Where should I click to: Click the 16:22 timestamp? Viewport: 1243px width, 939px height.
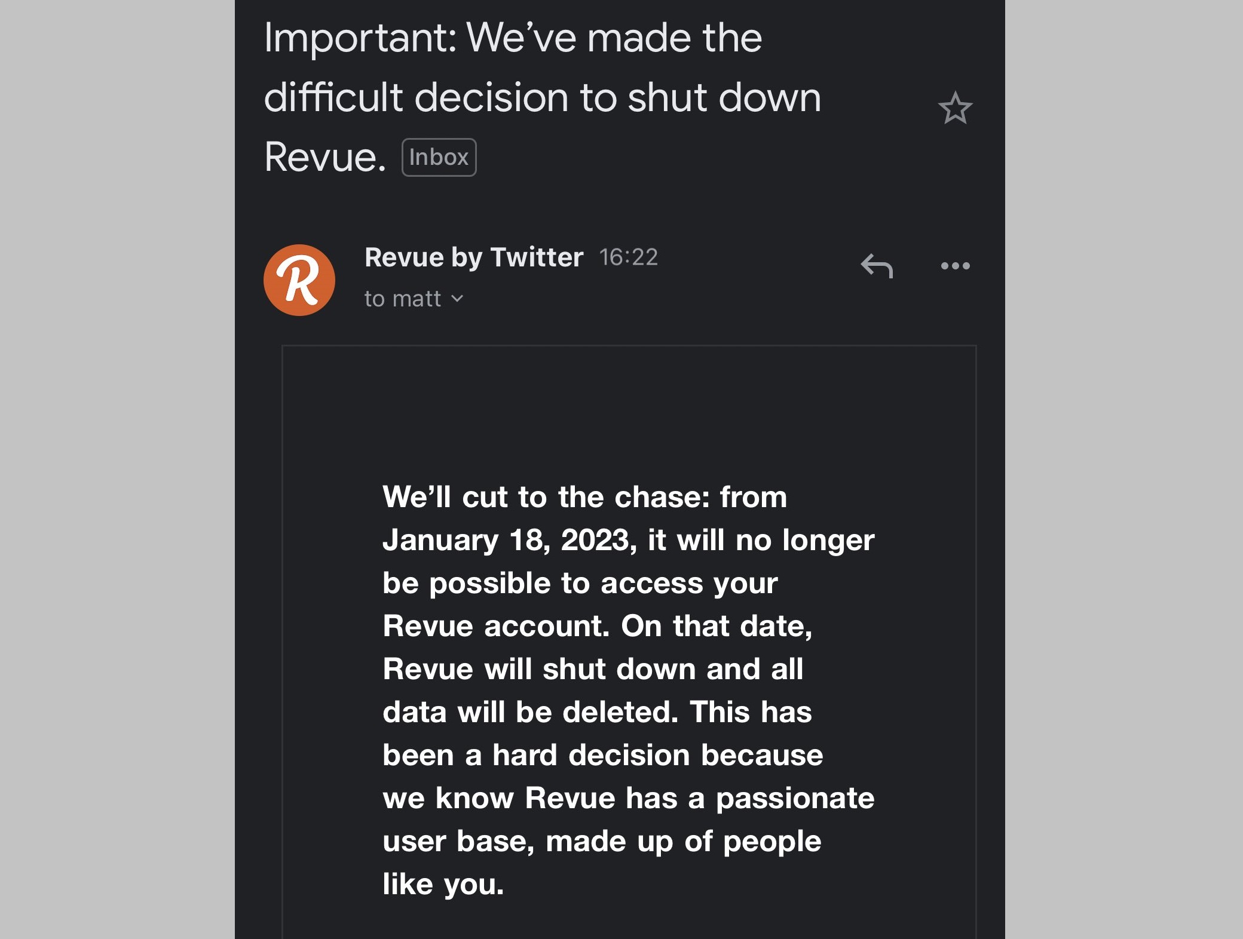click(628, 257)
